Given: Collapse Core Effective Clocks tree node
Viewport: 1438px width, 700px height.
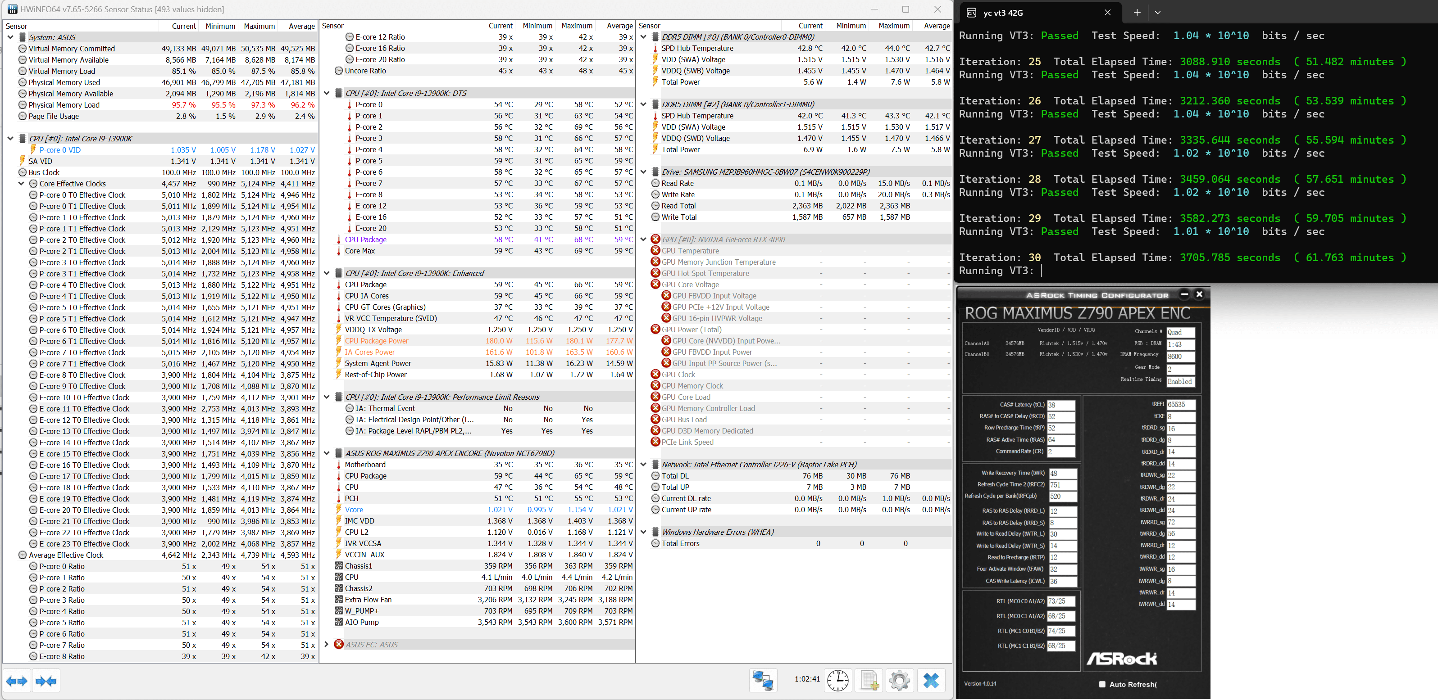Looking at the screenshot, I should [x=21, y=184].
